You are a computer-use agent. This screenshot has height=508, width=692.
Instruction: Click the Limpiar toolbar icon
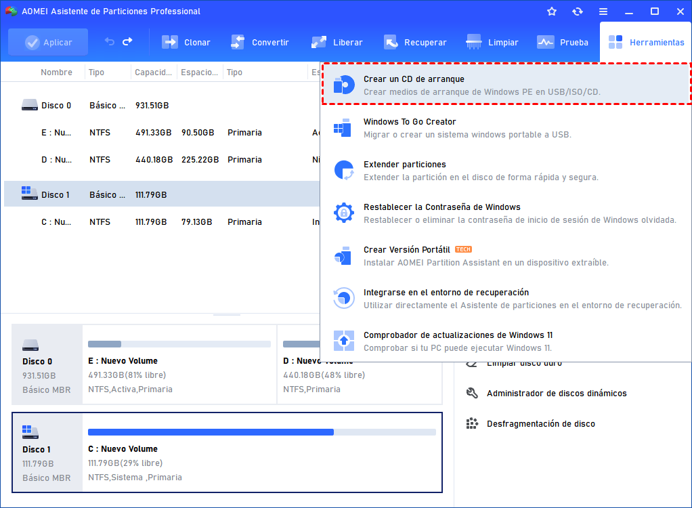click(x=474, y=42)
